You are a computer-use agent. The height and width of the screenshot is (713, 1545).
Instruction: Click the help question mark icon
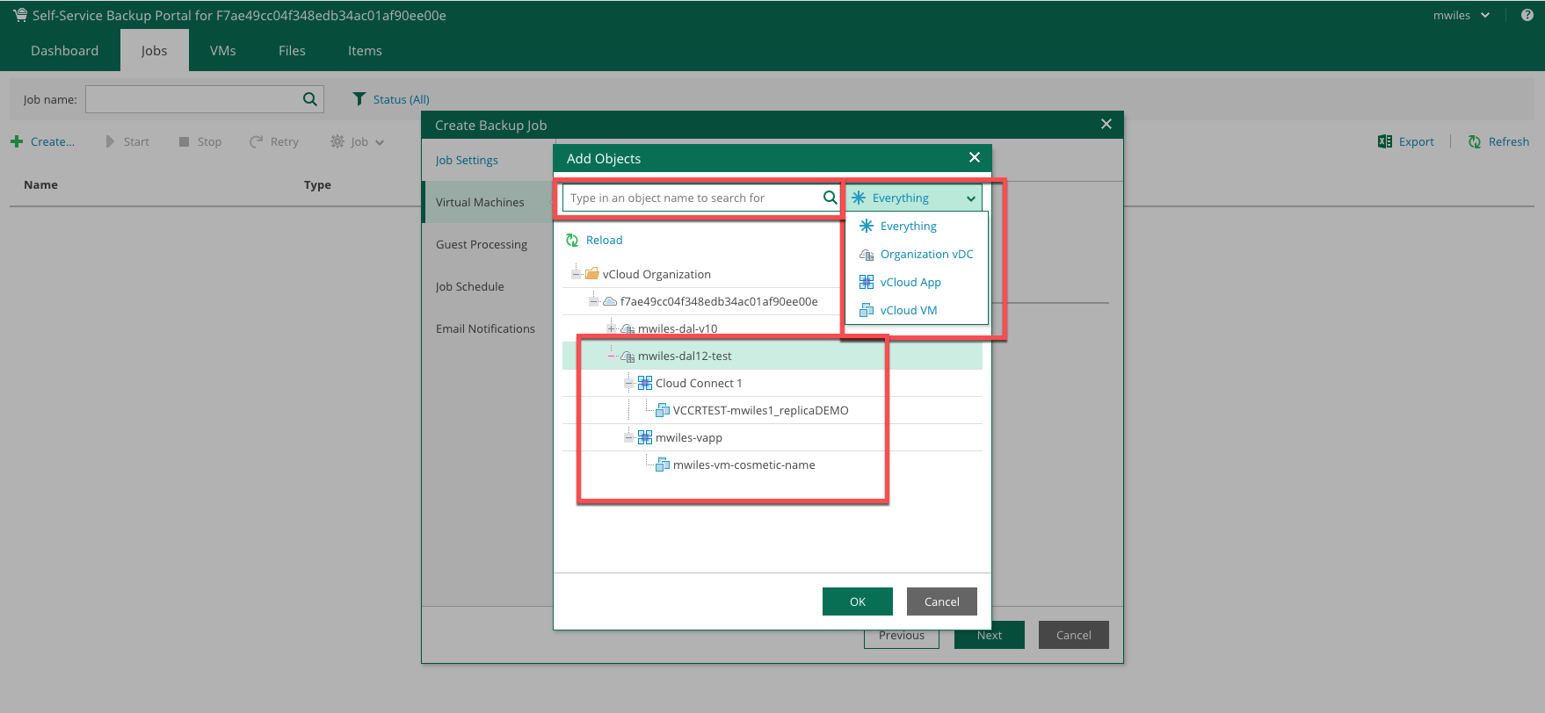point(1527,15)
